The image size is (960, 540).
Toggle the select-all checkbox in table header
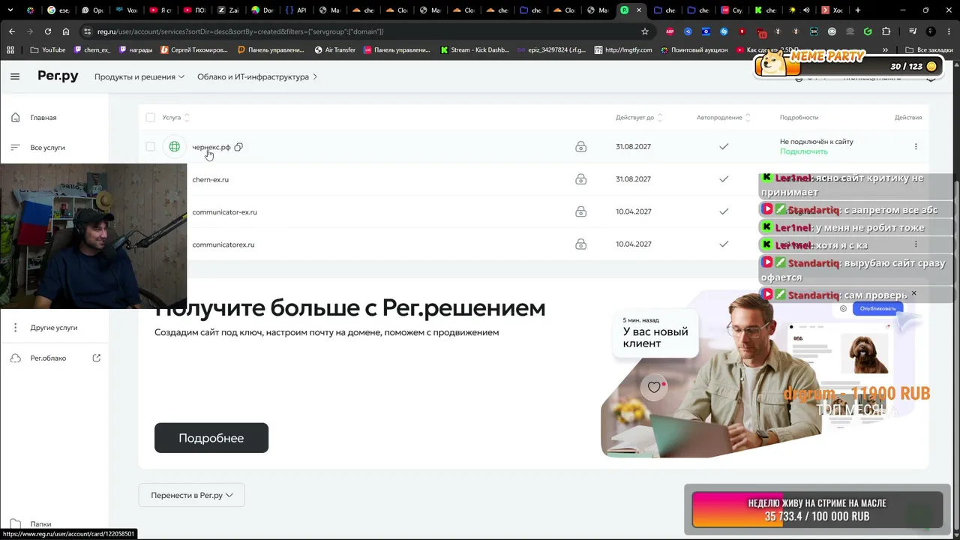(x=150, y=118)
